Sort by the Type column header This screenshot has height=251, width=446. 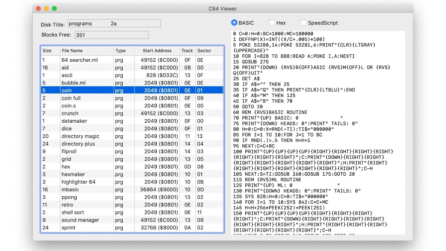(x=124, y=51)
